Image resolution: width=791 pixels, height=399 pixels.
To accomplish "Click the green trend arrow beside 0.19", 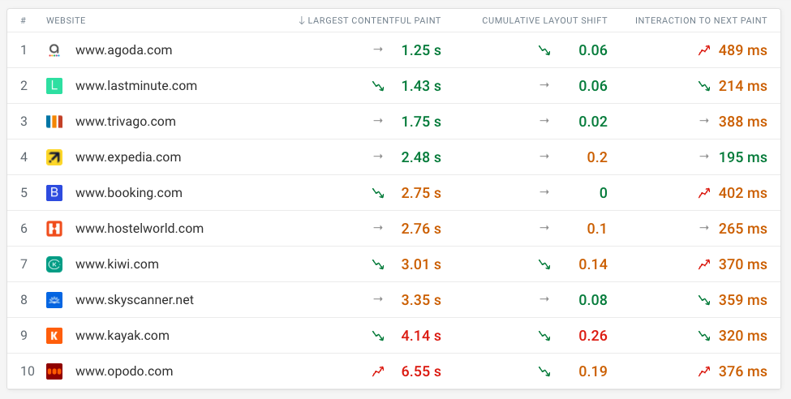I will tap(544, 371).
